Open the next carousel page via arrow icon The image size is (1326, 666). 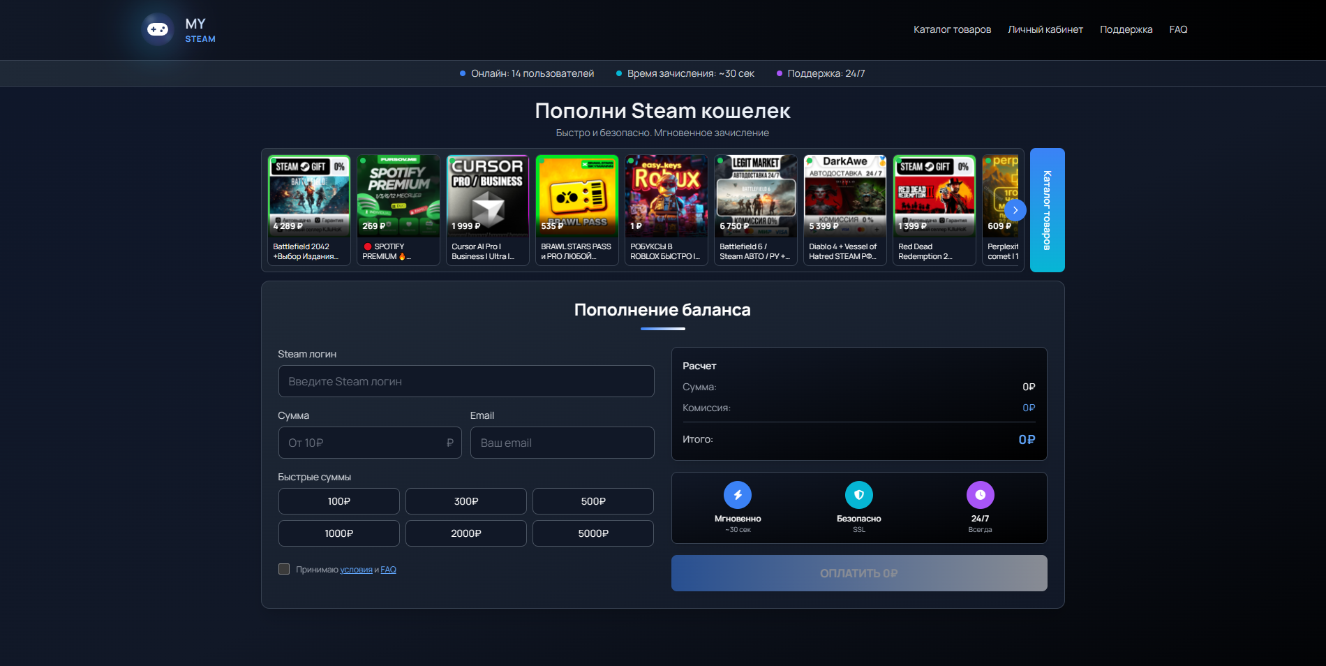(x=1015, y=210)
